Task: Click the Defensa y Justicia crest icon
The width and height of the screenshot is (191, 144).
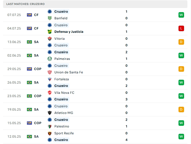Action: 50,32
